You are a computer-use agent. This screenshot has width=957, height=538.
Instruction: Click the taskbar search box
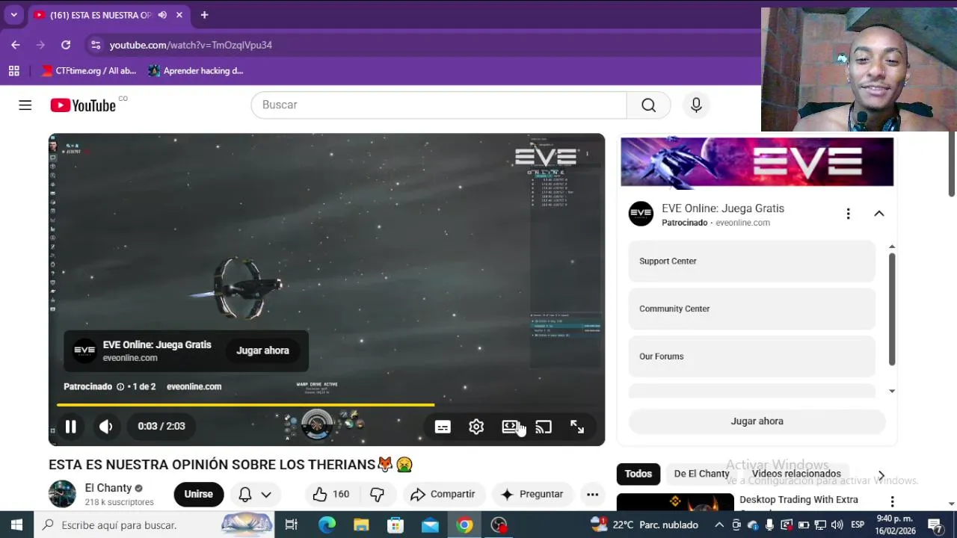click(x=154, y=525)
